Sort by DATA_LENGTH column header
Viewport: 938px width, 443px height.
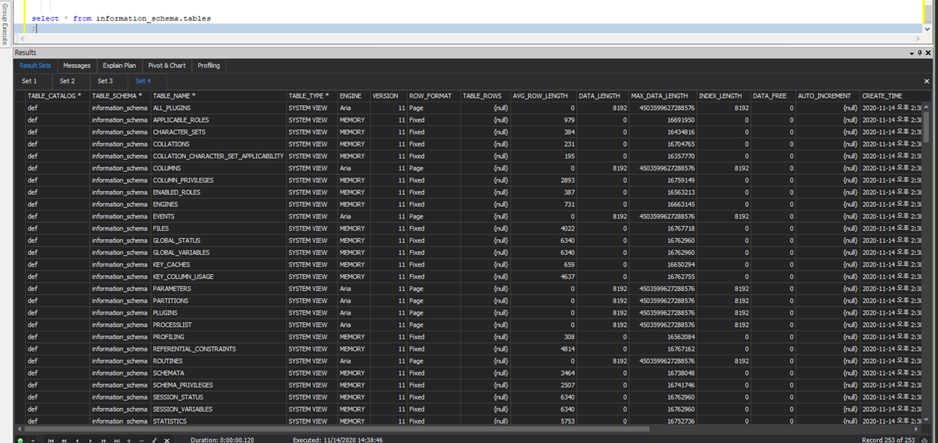pos(603,95)
